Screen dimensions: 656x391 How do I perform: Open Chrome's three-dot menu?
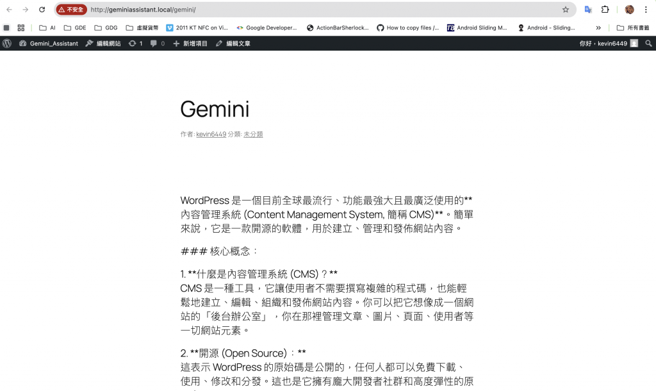coord(646,10)
